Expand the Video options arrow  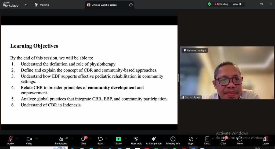[x=37, y=139]
